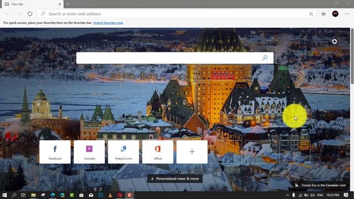Viewport: 354px width, 199px height.
Task: Switch the ENG input language indicator
Action: [320, 195]
